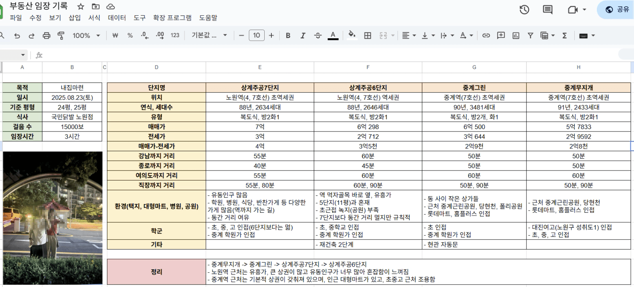Open the 삽입 menu
This screenshot has height=287, width=634.
coord(75,18)
